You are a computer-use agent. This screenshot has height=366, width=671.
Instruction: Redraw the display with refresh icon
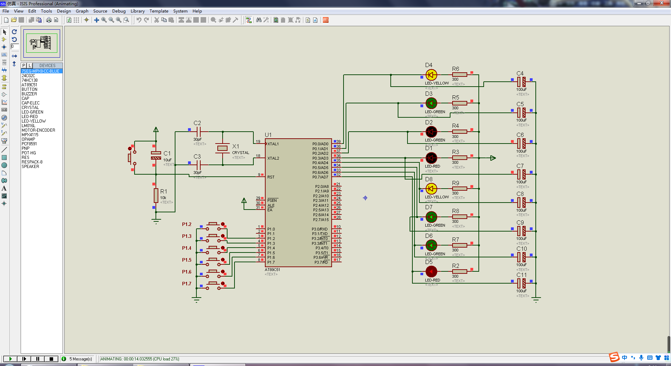(x=69, y=20)
